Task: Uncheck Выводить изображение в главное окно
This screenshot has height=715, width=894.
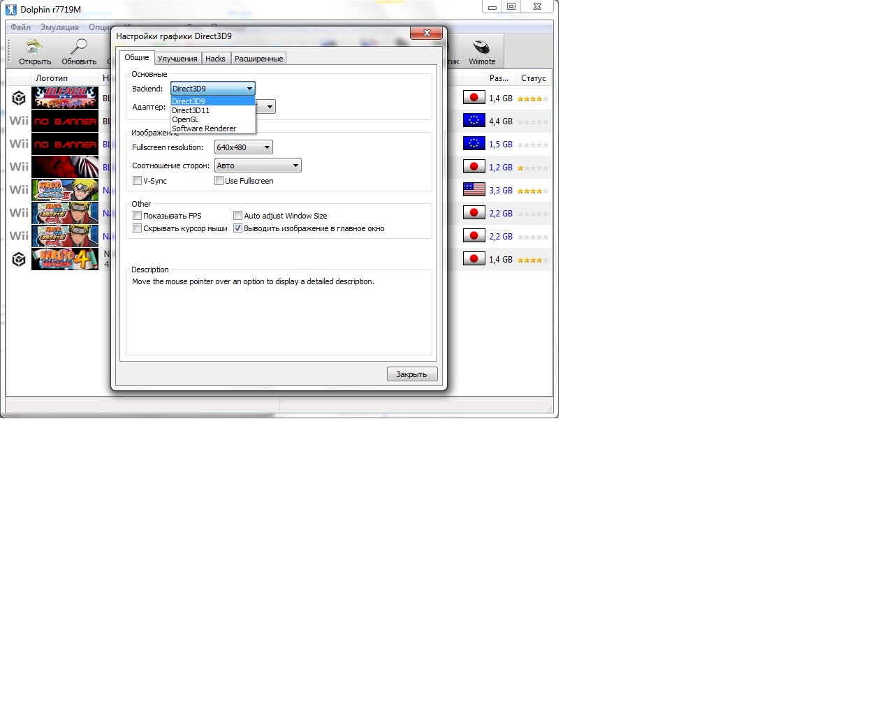Action: tap(238, 228)
